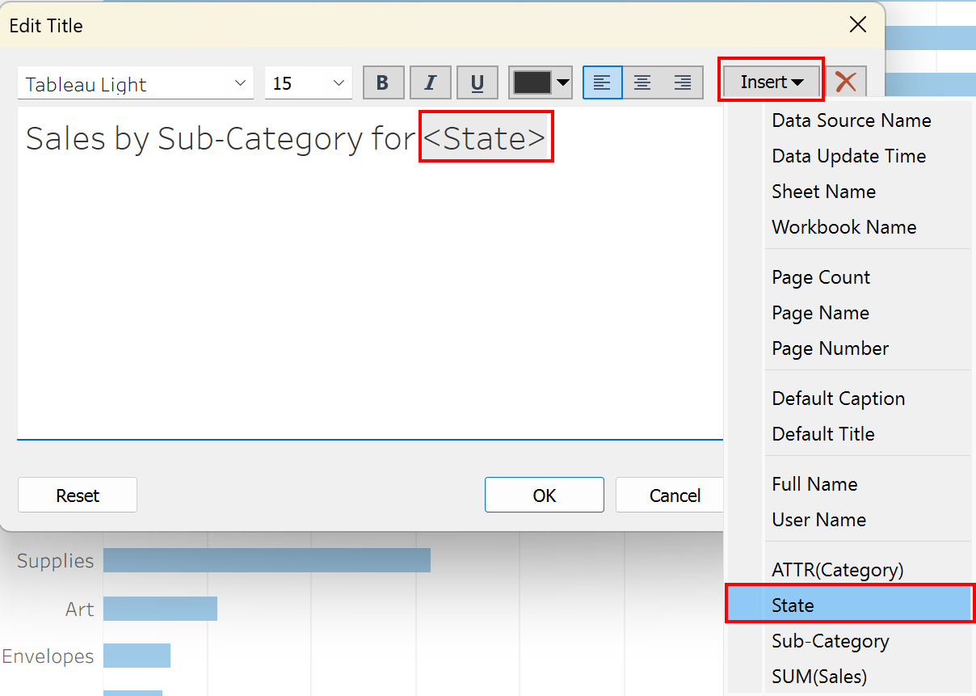The image size is (976, 696).
Task: Click the Envelopes row label
Action: [x=48, y=656]
